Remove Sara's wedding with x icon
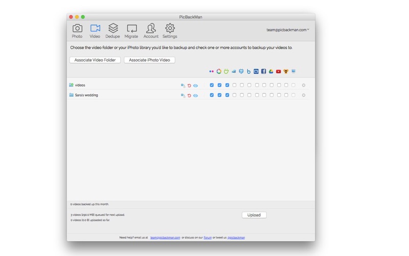409x256 pixels. 304,95
